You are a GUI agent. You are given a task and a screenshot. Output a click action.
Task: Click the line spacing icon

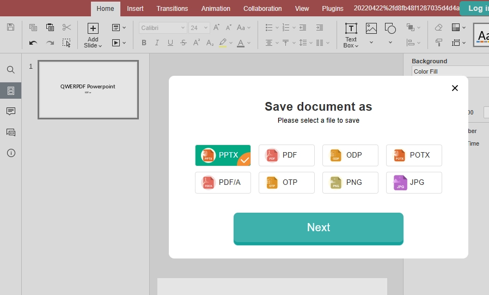(303, 43)
